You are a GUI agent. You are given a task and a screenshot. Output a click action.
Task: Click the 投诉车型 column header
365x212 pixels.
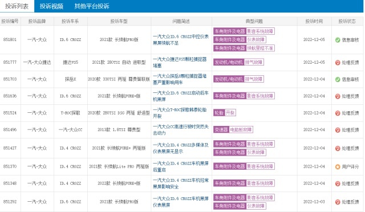point(119,21)
